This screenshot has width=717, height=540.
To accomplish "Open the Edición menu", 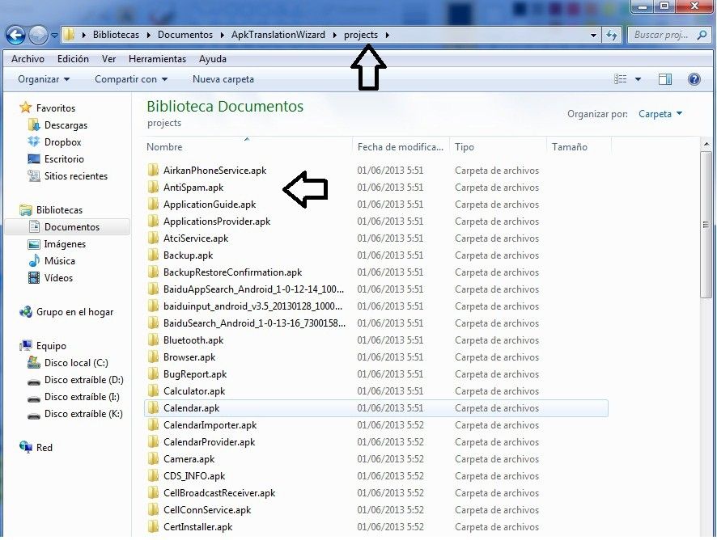I will (x=73, y=59).
